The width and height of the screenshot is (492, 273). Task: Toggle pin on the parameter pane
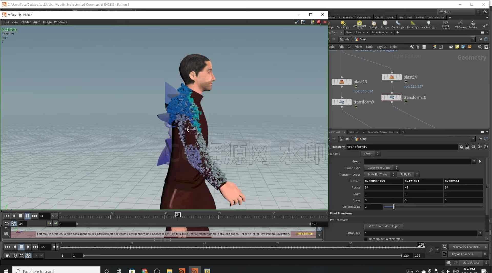tap(480, 139)
